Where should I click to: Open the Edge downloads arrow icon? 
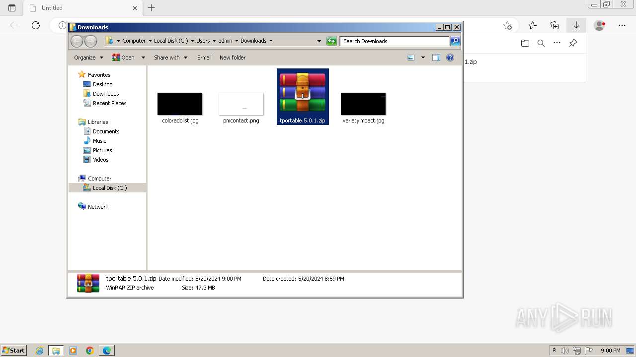576,25
